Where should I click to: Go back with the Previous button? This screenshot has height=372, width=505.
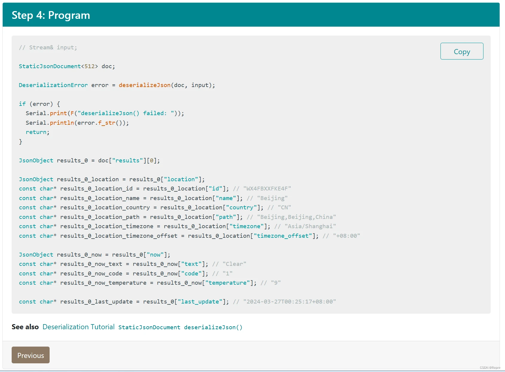coord(30,355)
